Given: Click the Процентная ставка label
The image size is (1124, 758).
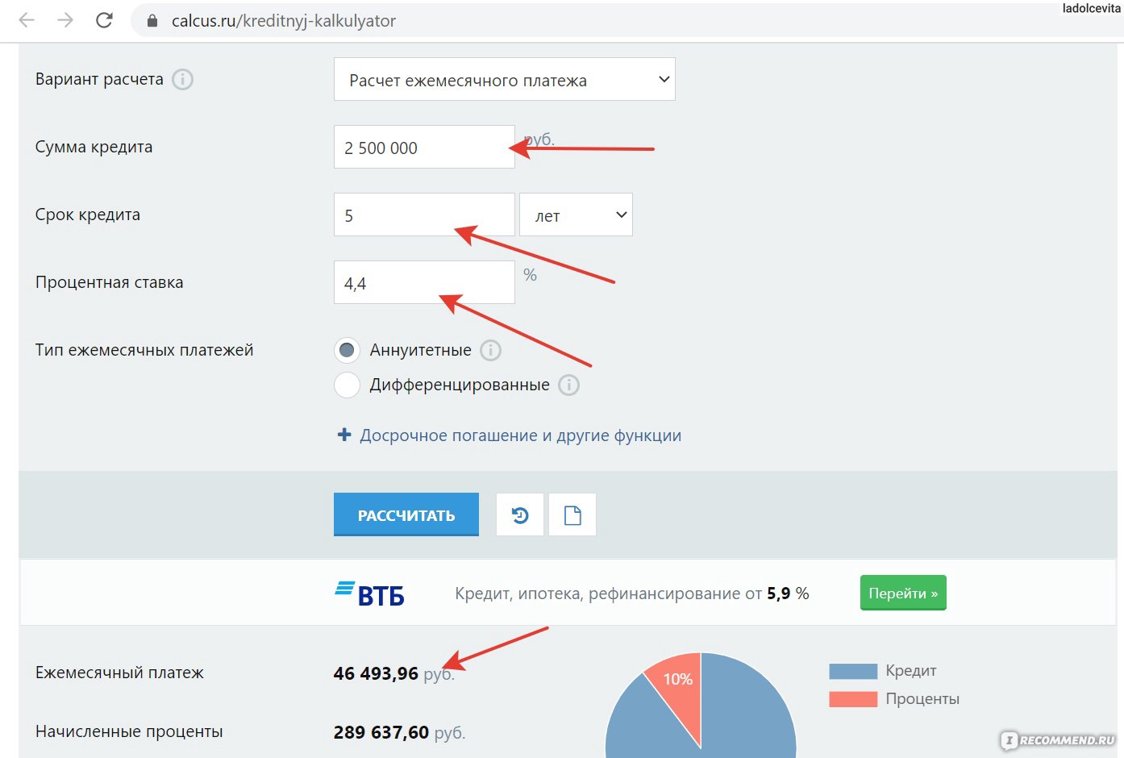Looking at the screenshot, I should click(x=110, y=282).
